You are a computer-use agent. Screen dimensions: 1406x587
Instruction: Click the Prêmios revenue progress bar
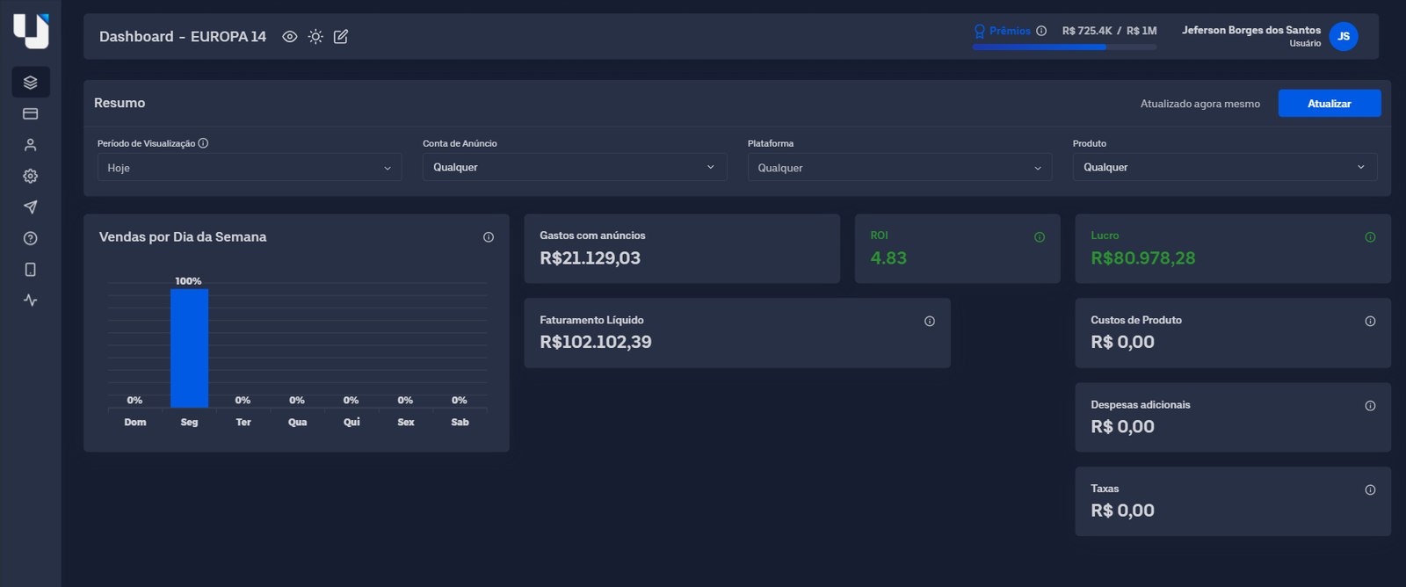tap(1063, 47)
